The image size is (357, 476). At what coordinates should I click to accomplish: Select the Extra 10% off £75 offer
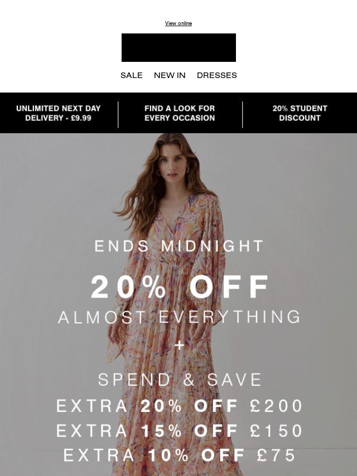coord(179,455)
